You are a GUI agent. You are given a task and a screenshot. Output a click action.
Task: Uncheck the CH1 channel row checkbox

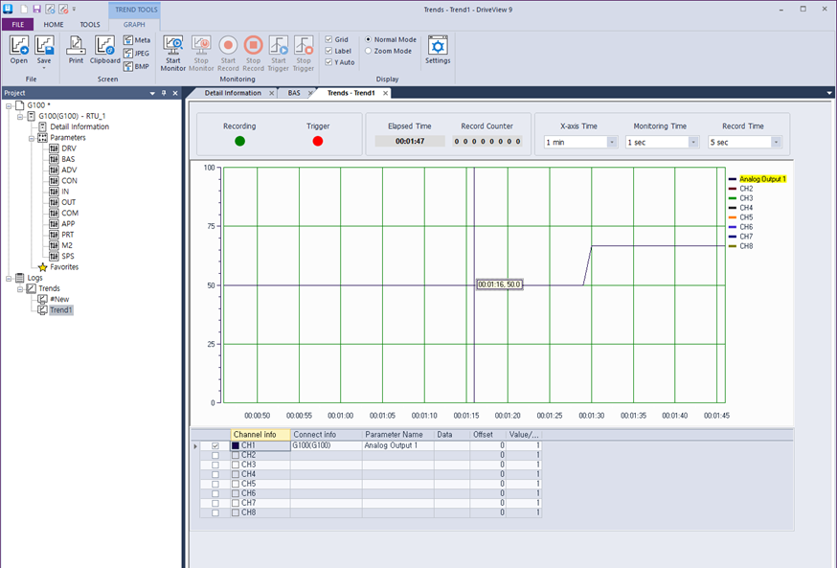pos(215,445)
